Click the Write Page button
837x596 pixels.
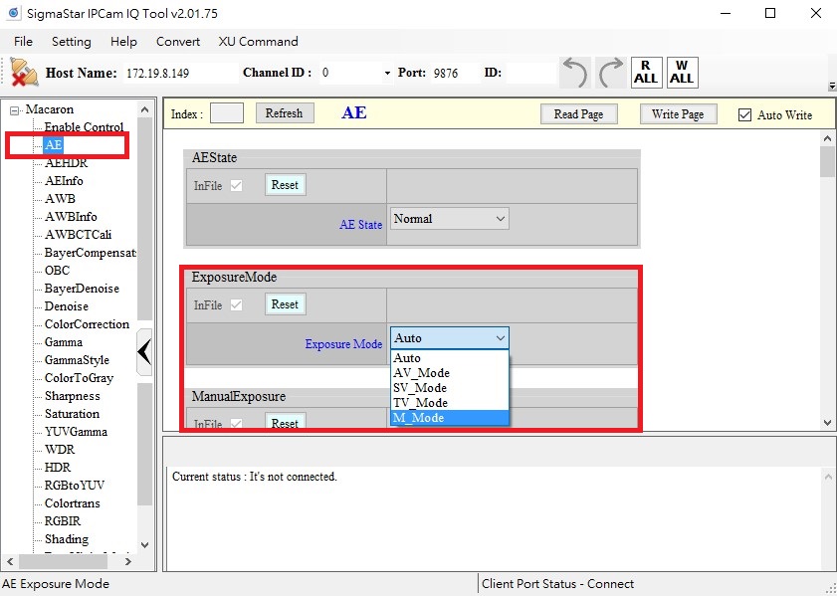(678, 114)
